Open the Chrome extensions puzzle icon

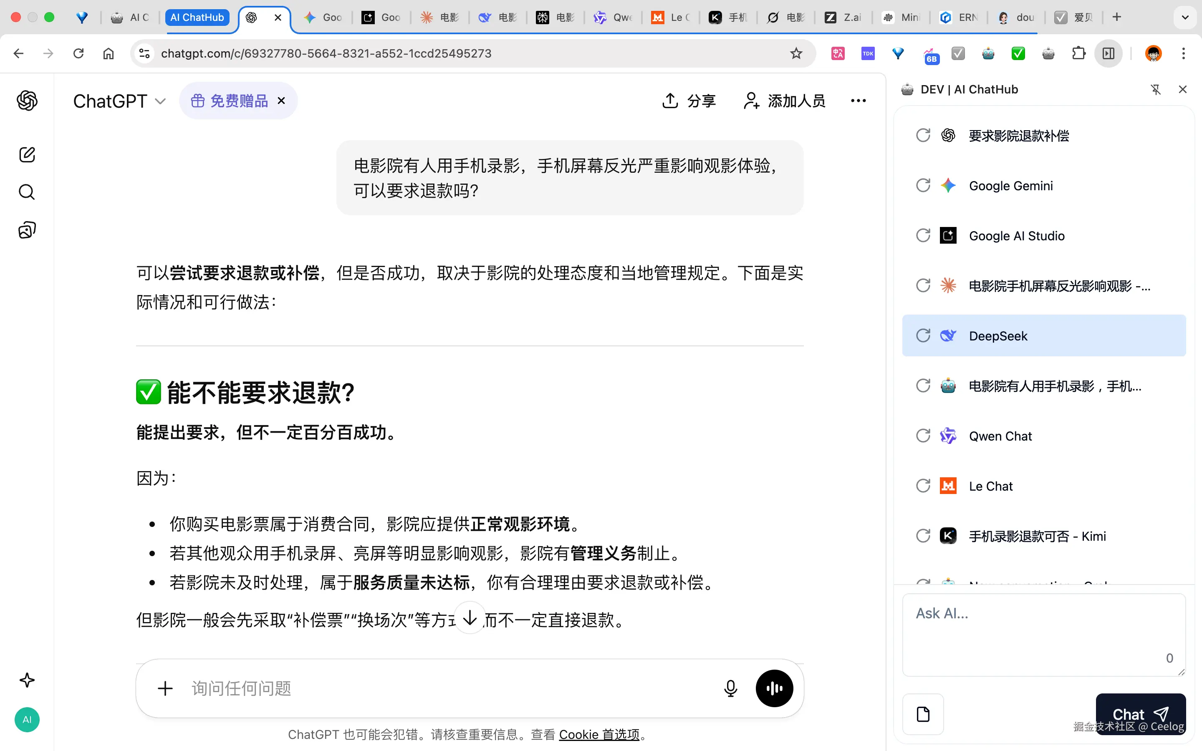(x=1078, y=53)
